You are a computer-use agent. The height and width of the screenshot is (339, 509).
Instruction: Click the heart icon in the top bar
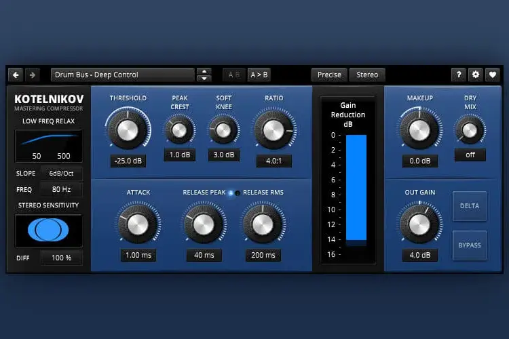[492, 75]
